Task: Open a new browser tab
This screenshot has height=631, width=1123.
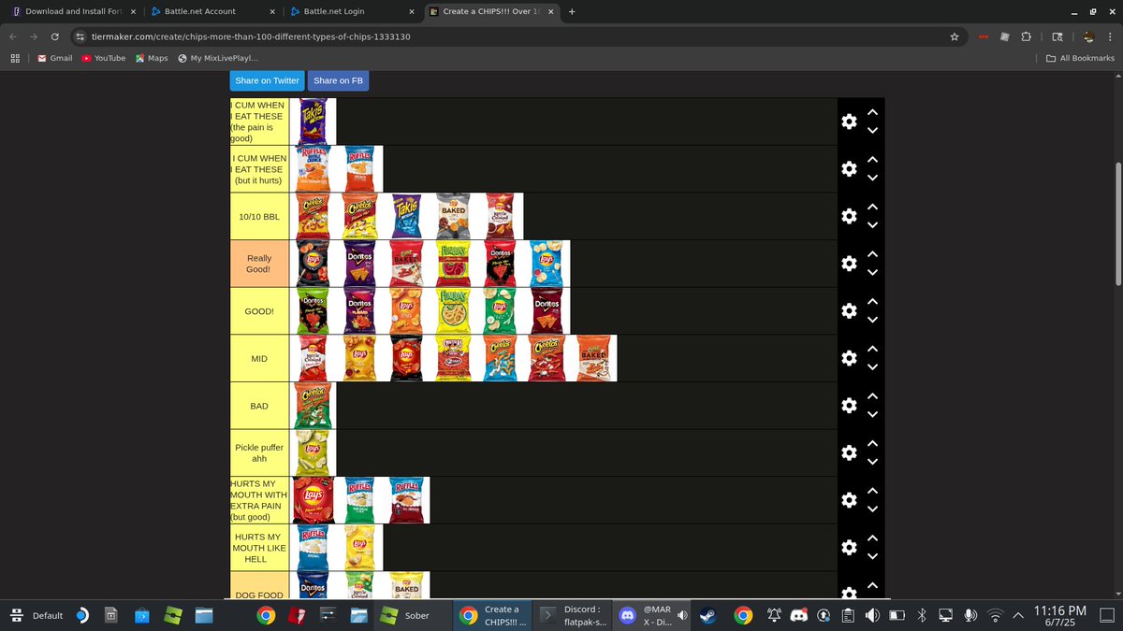Action: click(x=572, y=11)
